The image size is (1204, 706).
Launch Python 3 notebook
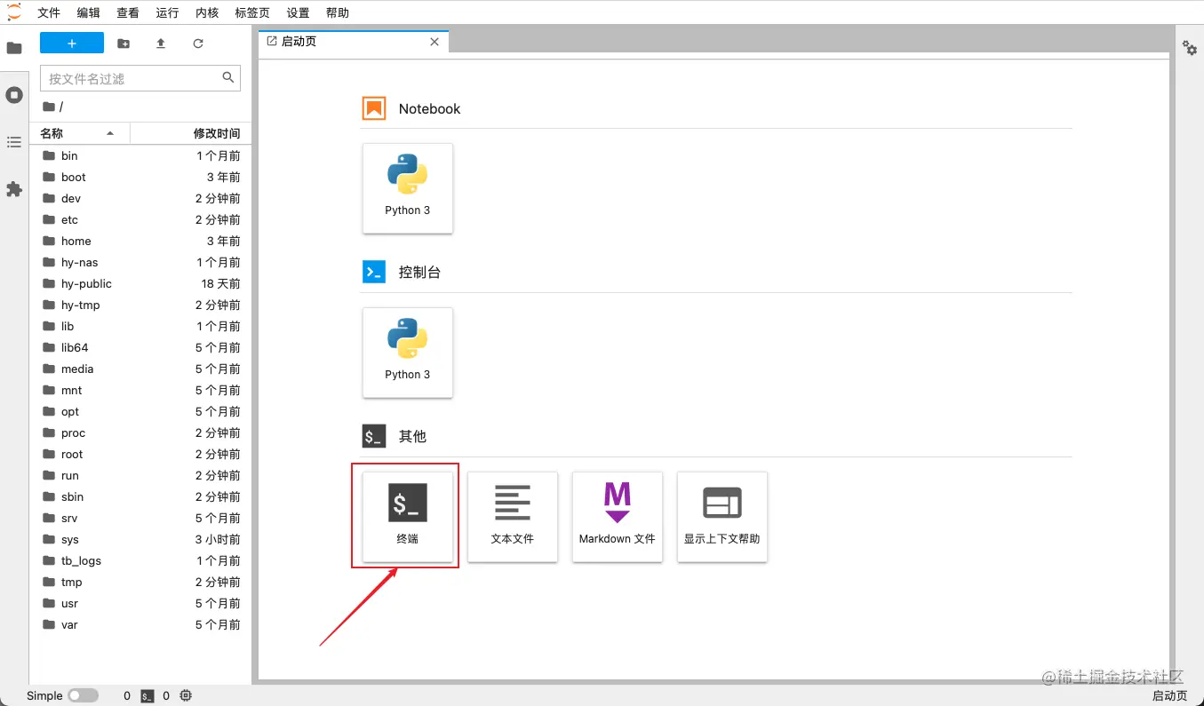point(408,188)
